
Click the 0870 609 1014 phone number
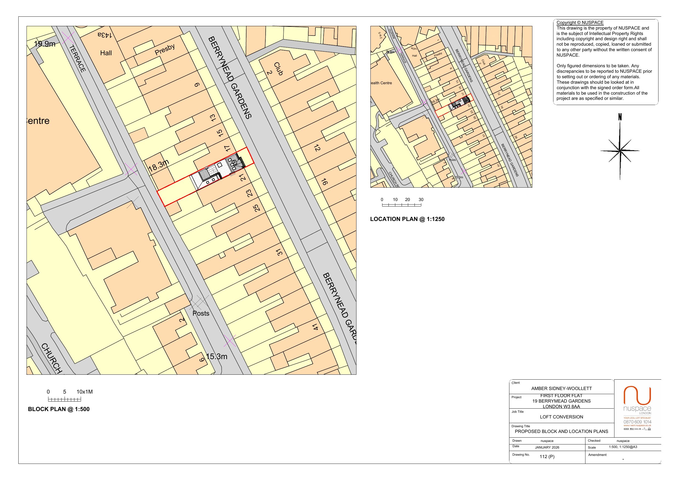pyautogui.click(x=637, y=422)
